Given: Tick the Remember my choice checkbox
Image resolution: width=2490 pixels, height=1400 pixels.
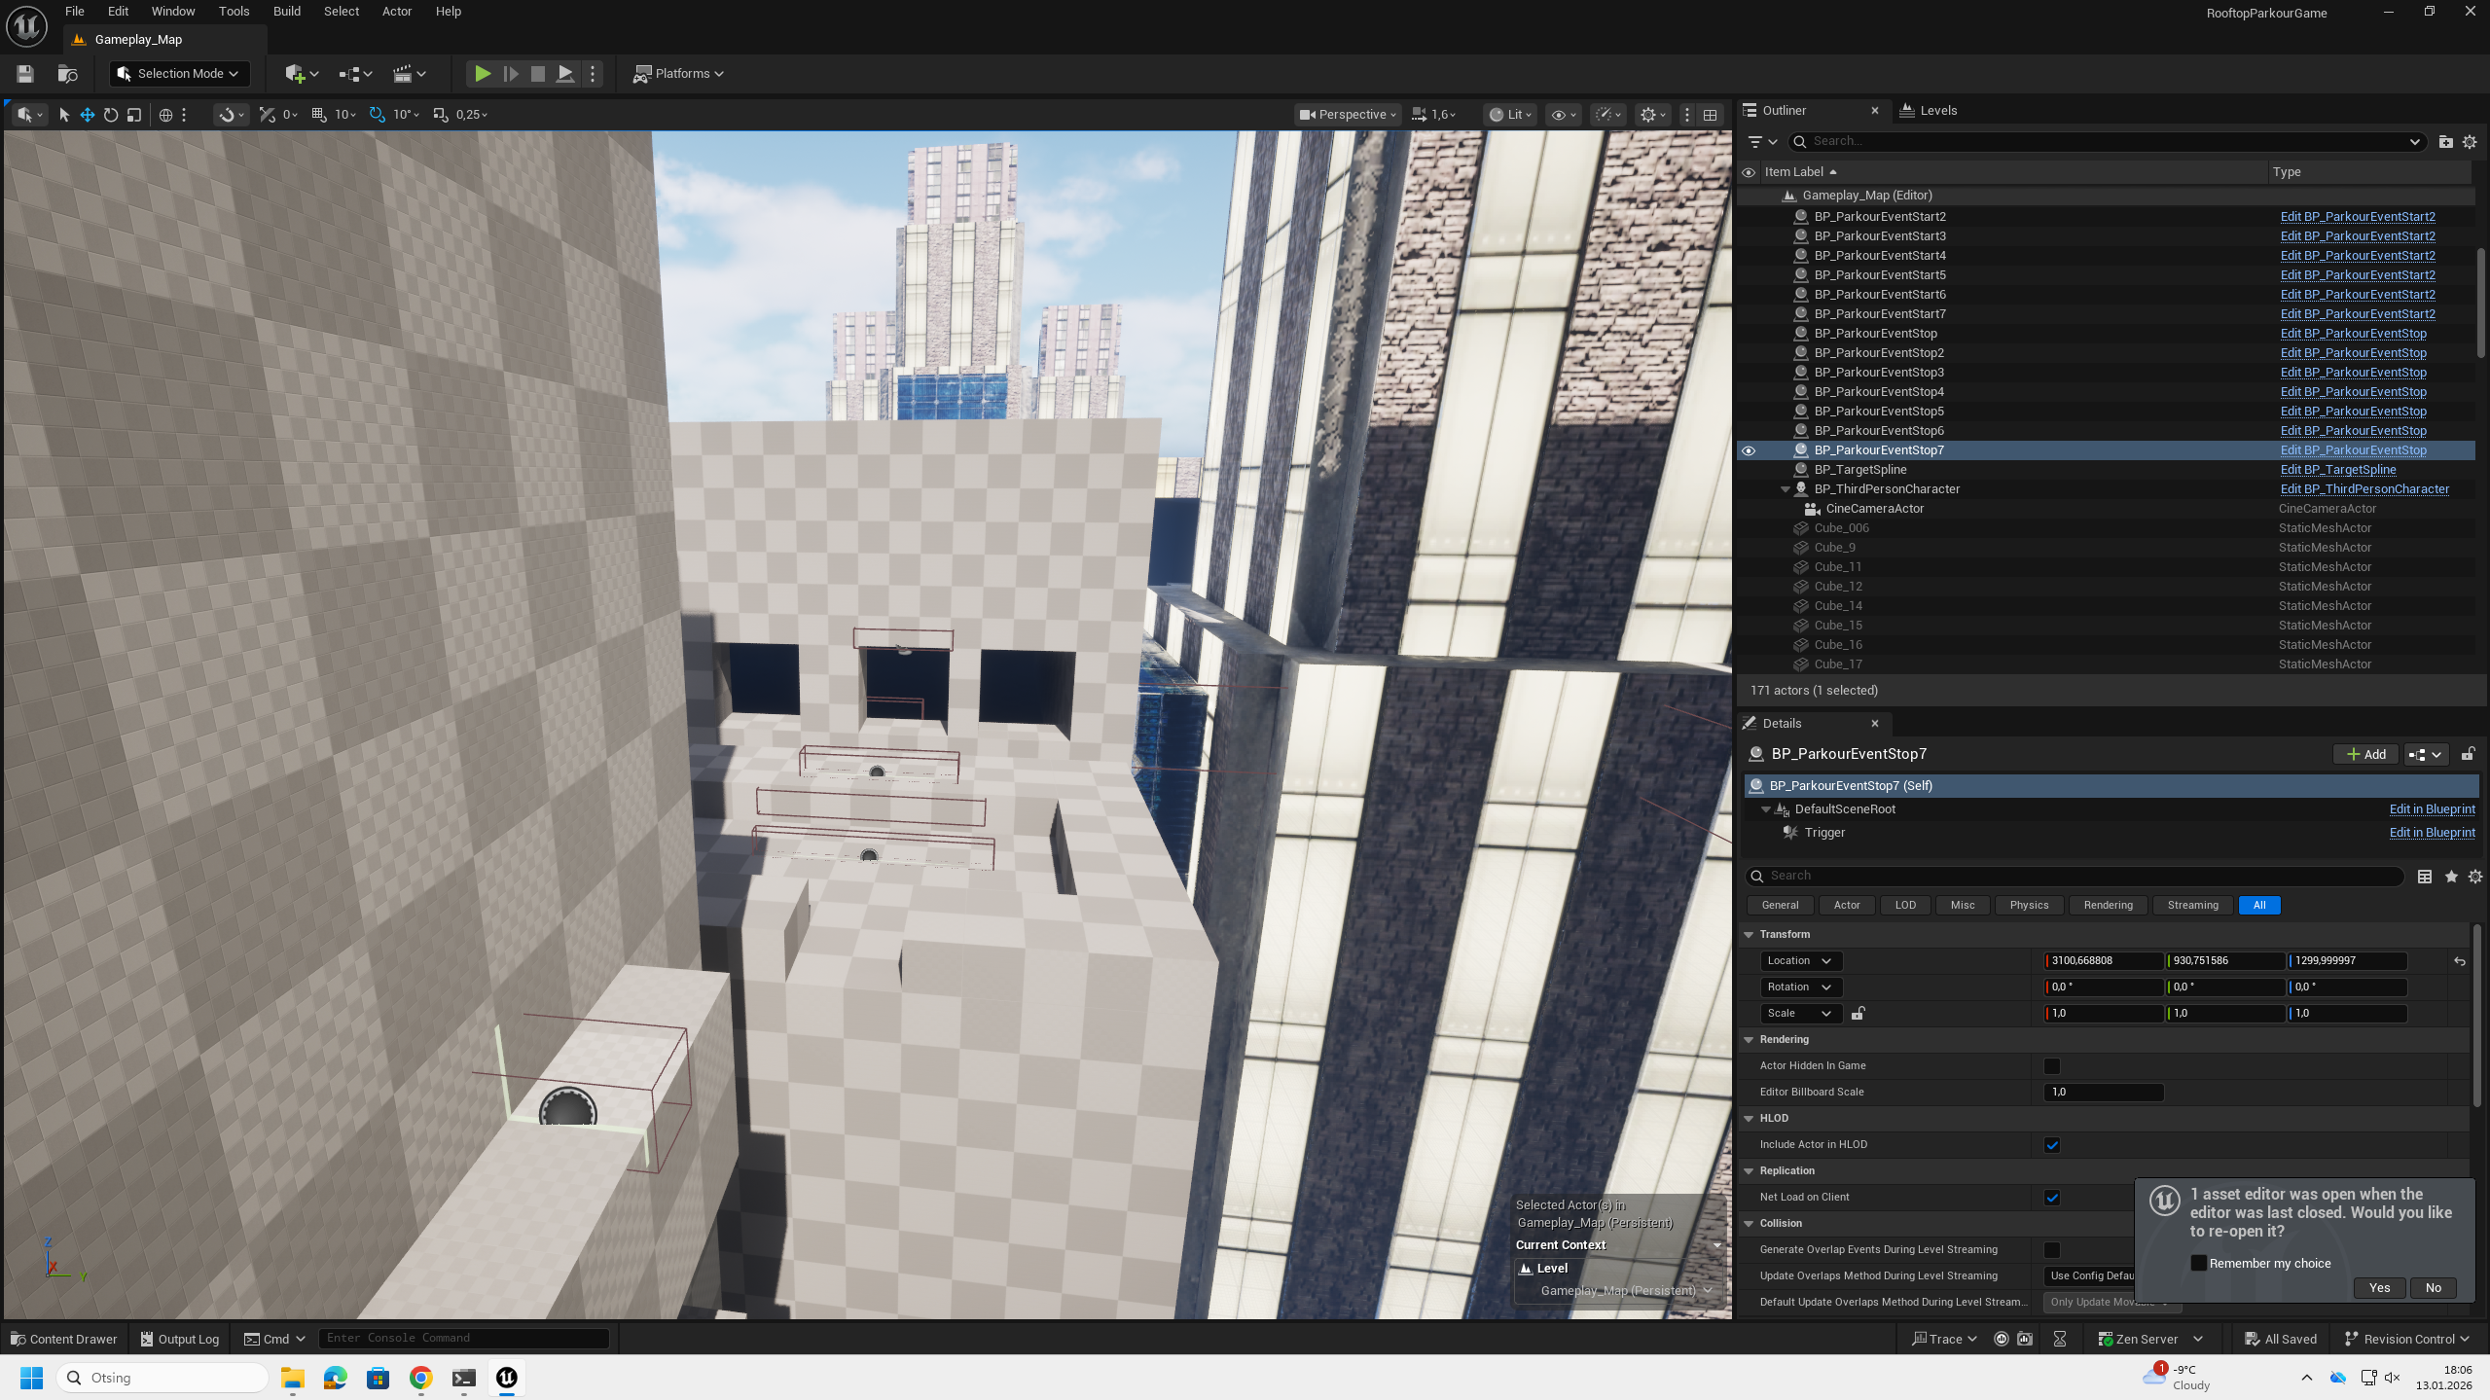Looking at the screenshot, I should (x=2199, y=1263).
